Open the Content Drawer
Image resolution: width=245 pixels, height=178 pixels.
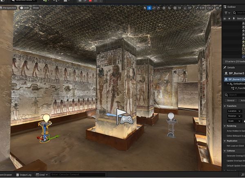[x=6, y=175]
